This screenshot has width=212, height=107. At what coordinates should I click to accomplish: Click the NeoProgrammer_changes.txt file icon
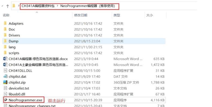point(5,105)
